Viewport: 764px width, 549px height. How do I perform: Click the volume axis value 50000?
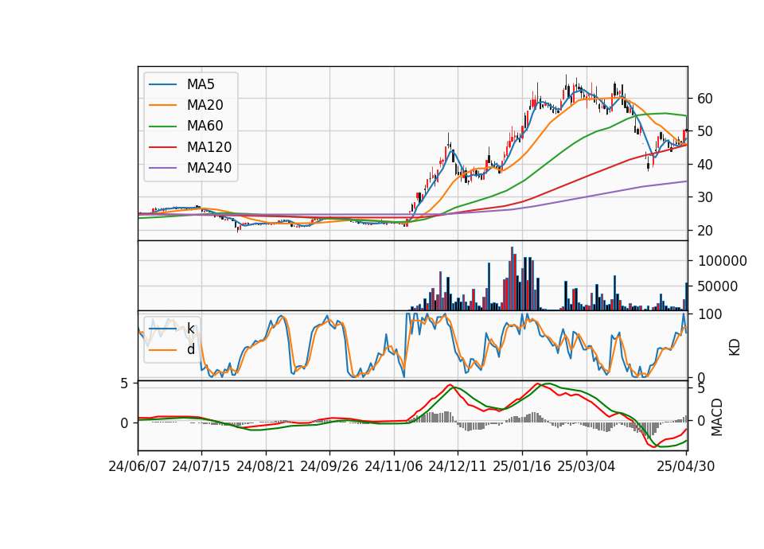[x=718, y=286]
